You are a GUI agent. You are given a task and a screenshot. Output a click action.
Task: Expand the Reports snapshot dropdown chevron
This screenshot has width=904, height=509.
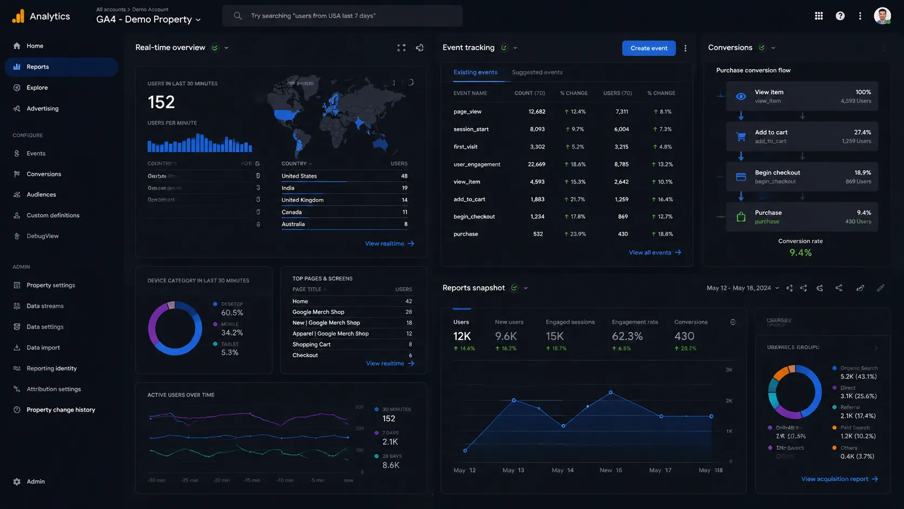click(x=526, y=288)
